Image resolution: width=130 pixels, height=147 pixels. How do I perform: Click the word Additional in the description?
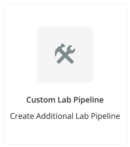coord(55,116)
